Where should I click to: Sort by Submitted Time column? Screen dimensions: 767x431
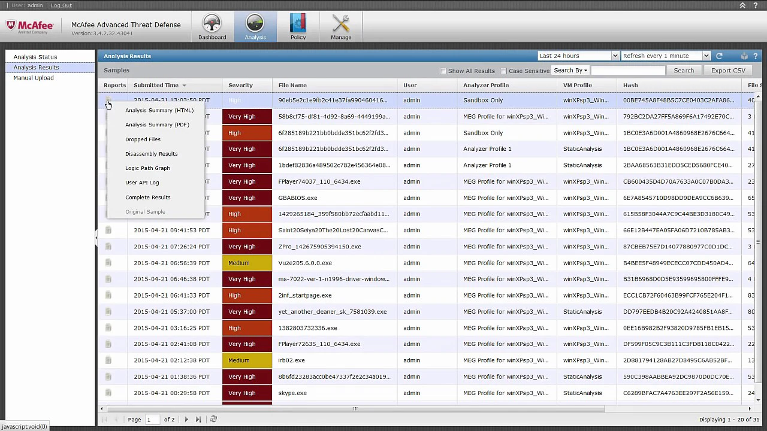click(159, 85)
